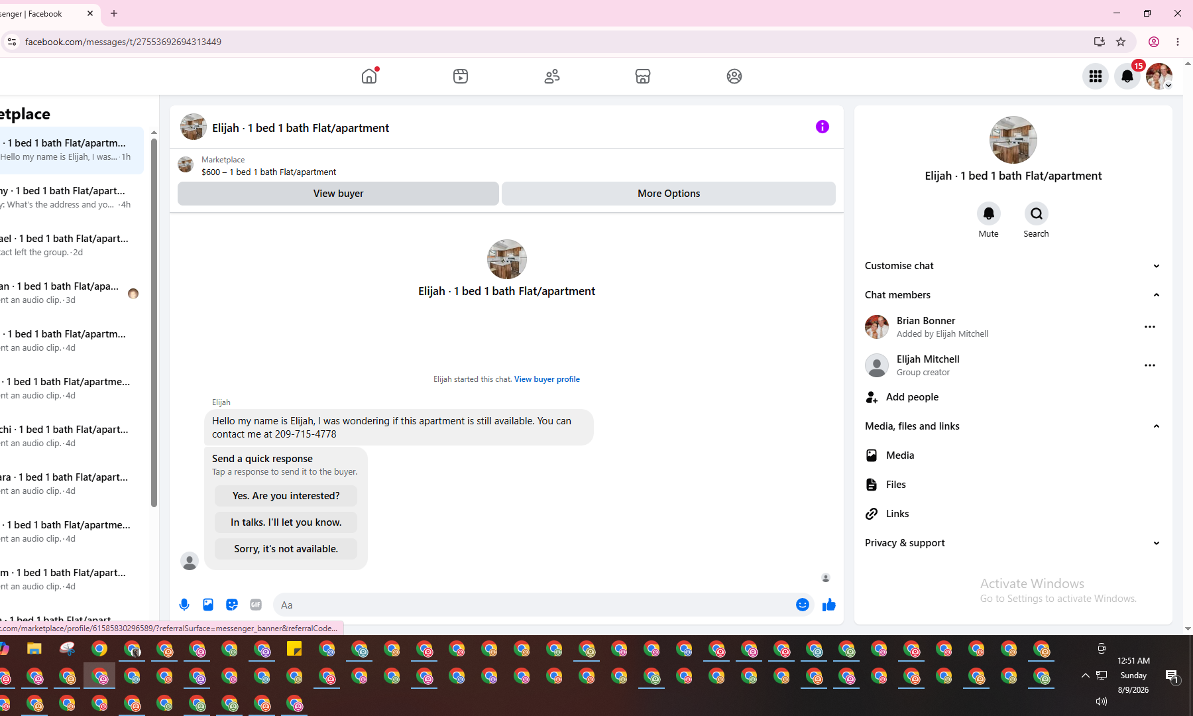Choose a sticker to send
This screenshot has height=716, width=1193.
click(232, 605)
